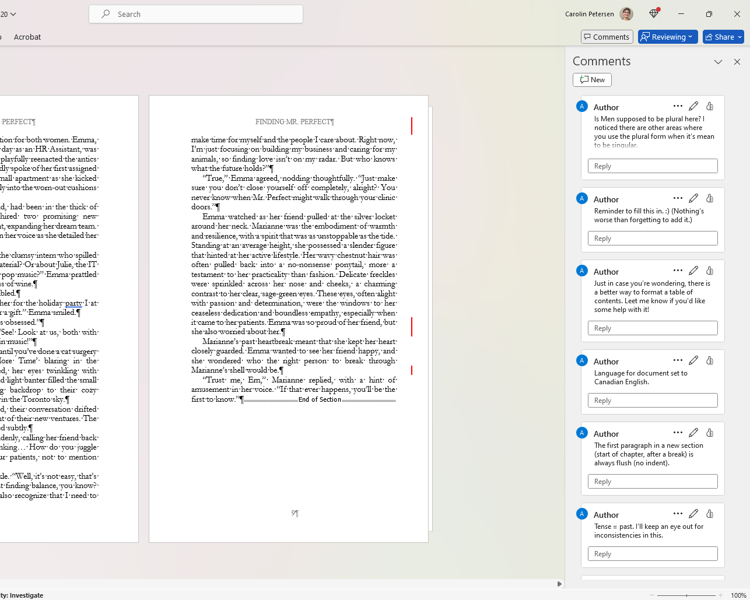Screen dimensions: 750x600
Task: Click the 'End of Section' break marker
Action: [320, 399]
